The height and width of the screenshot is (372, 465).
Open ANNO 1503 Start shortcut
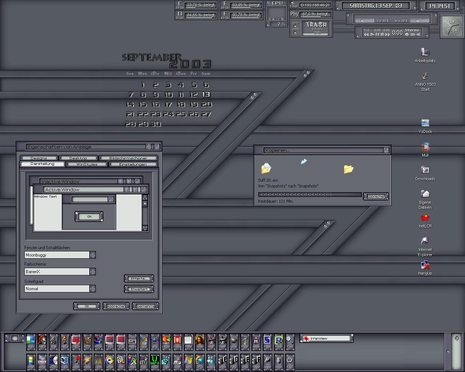(x=425, y=77)
